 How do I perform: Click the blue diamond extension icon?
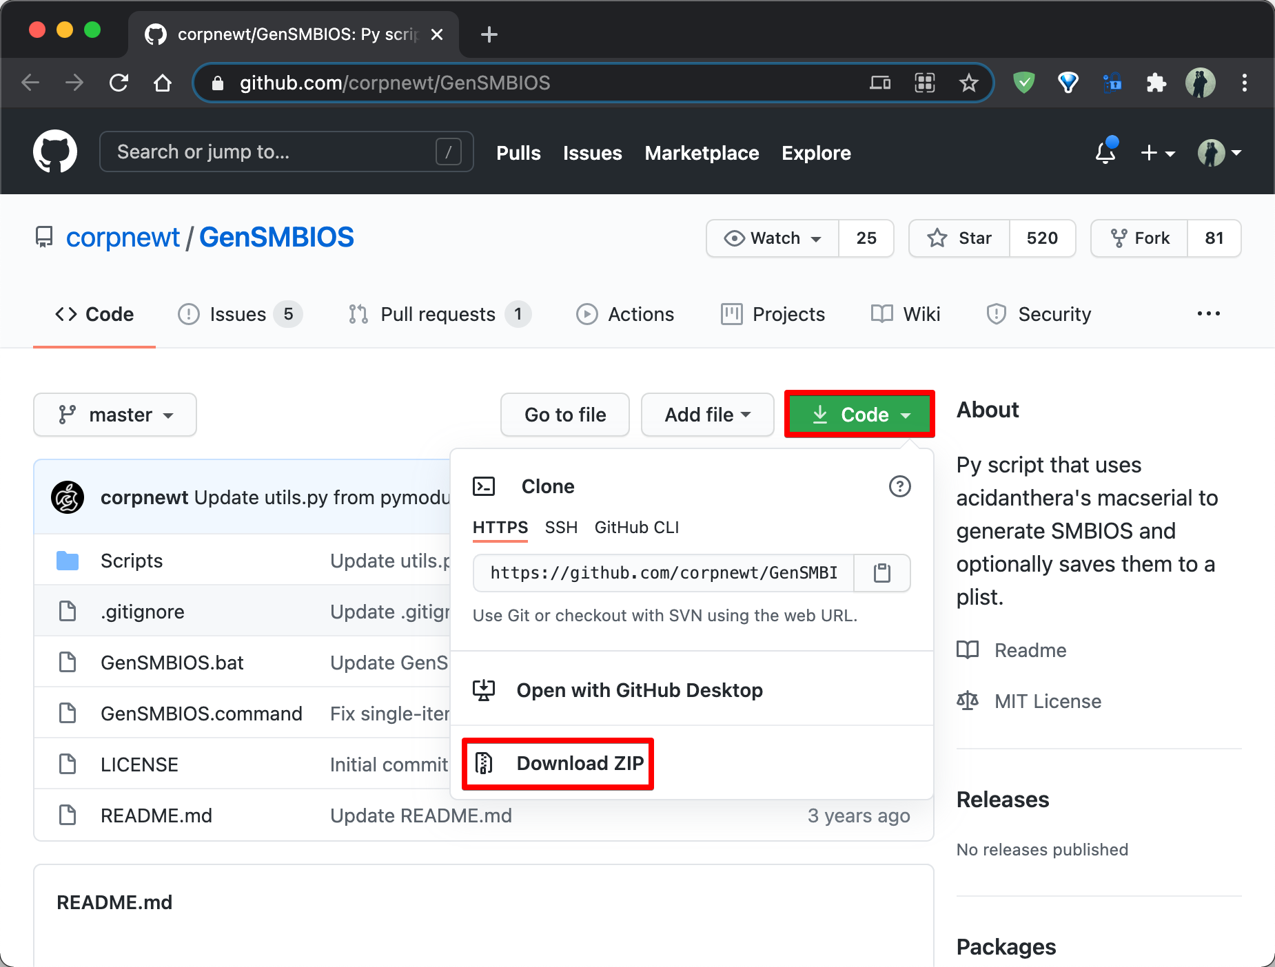(x=1068, y=83)
